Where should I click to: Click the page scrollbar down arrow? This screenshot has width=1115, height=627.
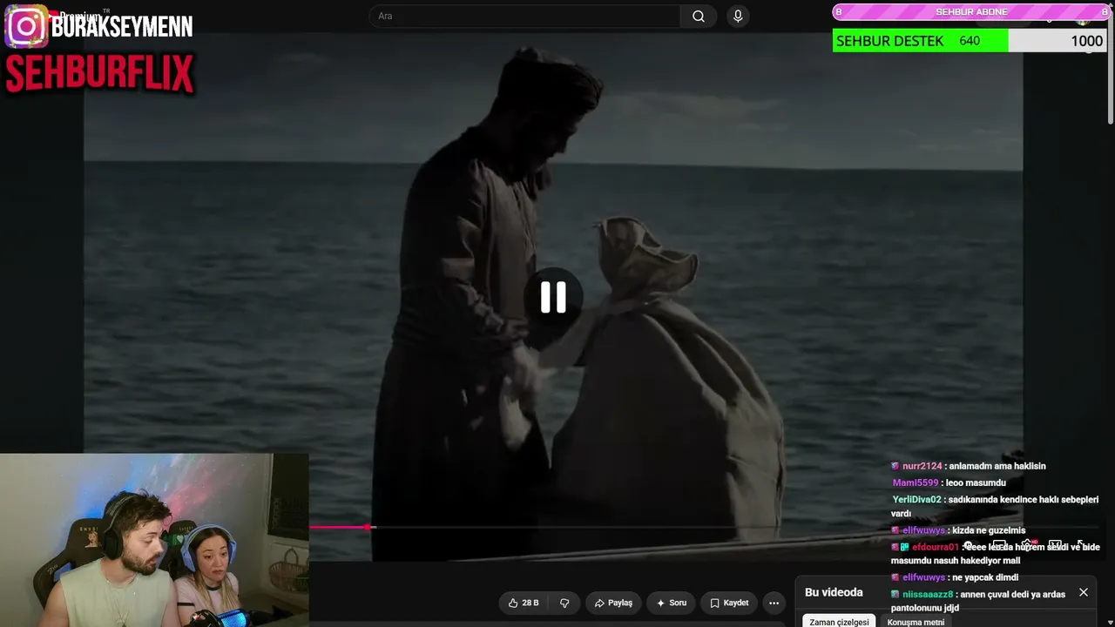[1110, 621]
